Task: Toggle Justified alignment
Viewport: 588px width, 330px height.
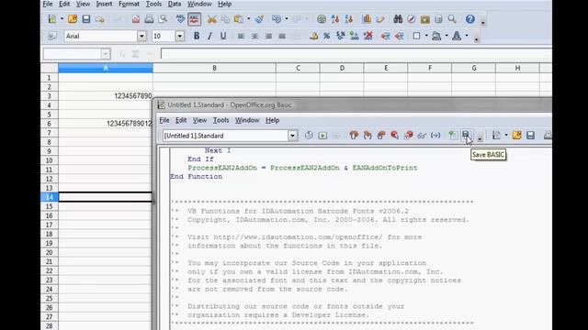Action: (282, 36)
